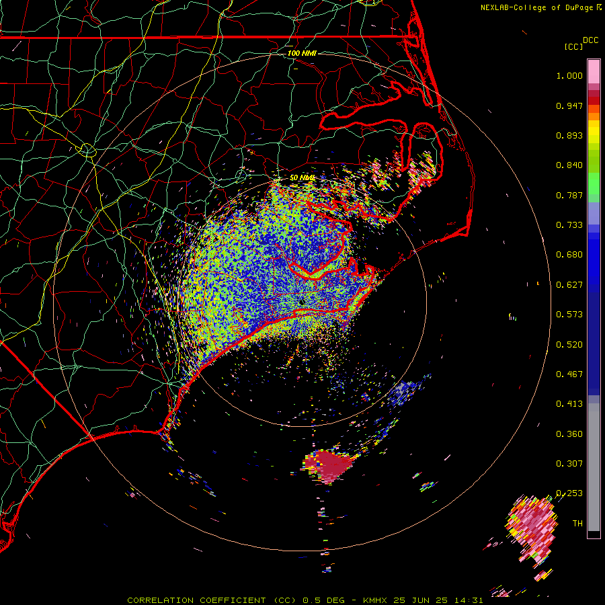Viewport: 605px width, 605px height.
Task: Select the 0.733 scale value
Action: [x=569, y=225]
